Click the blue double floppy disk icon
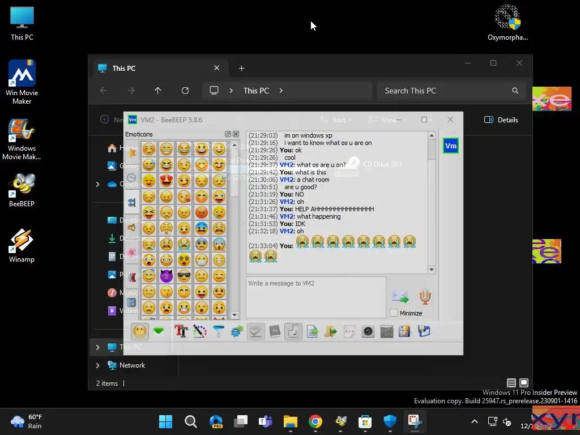The height and width of the screenshot is (435, 580). [x=424, y=331]
